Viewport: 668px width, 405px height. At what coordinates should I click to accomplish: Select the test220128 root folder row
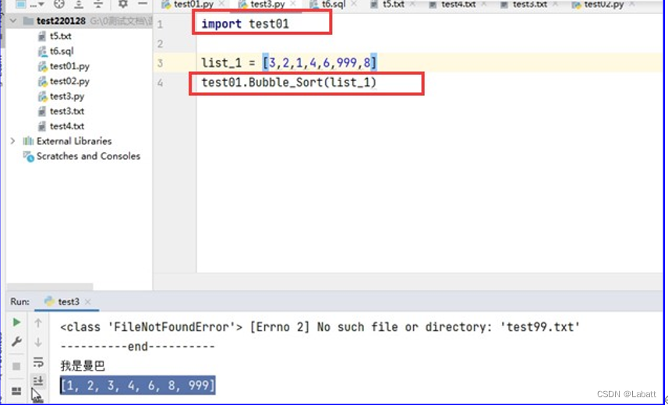tap(80, 21)
